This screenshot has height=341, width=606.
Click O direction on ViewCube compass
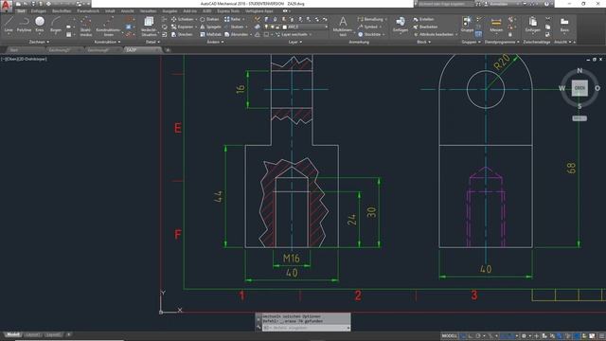pos(597,88)
